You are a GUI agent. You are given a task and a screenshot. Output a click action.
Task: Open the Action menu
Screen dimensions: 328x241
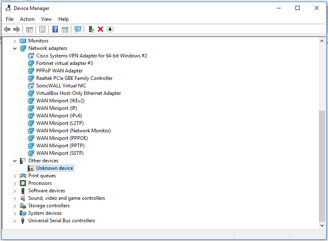pos(27,19)
